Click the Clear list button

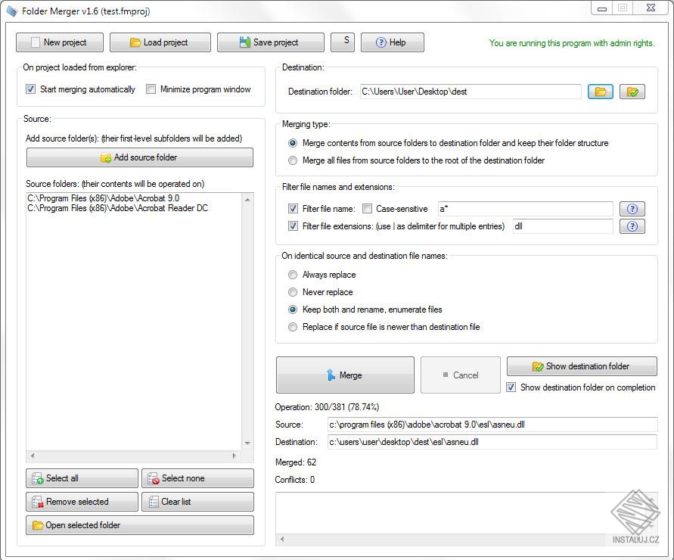(197, 502)
